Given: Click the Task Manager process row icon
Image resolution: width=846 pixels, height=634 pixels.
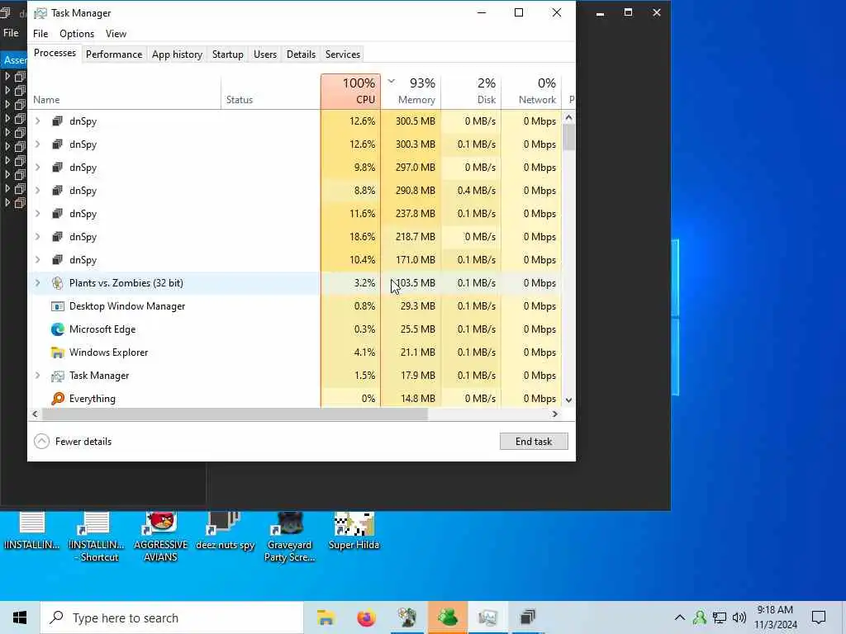Looking at the screenshot, I should pyautogui.click(x=57, y=376).
